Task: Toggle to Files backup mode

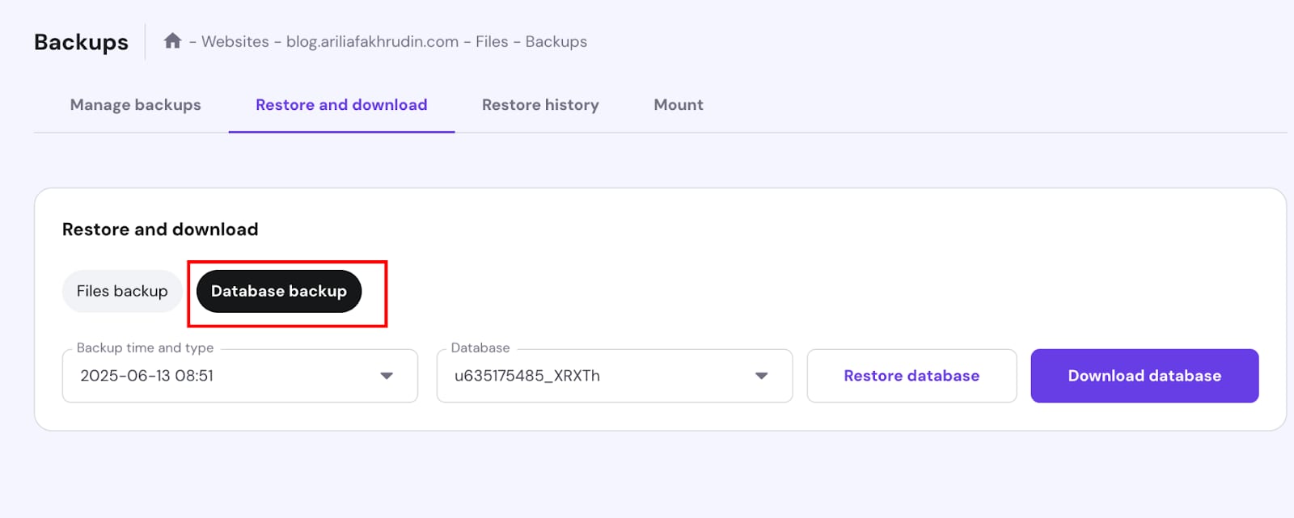Action: click(122, 291)
